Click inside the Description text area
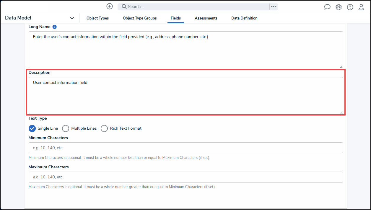 tap(185, 95)
